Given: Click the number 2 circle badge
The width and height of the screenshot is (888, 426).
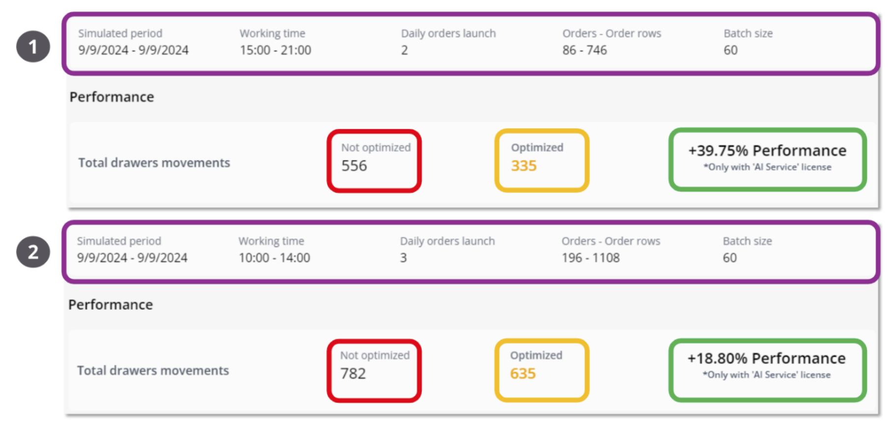Looking at the screenshot, I should (x=33, y=252).
